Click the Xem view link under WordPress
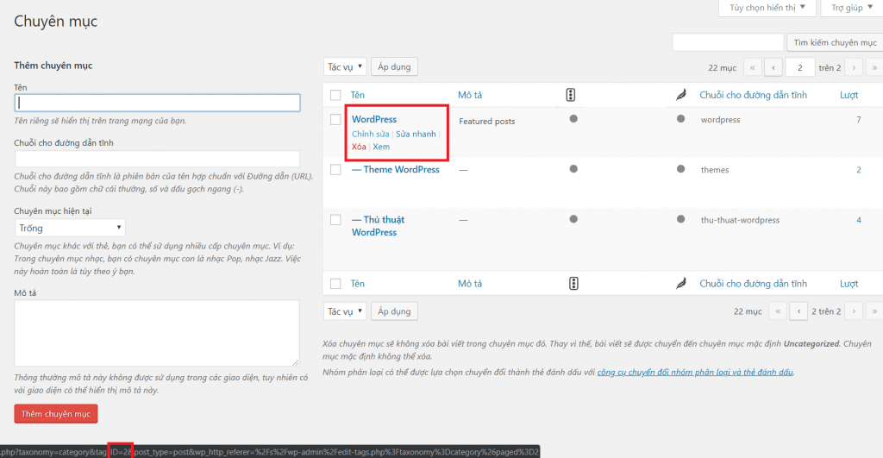This screenshot has width=883, height=458. pos(381,147)
